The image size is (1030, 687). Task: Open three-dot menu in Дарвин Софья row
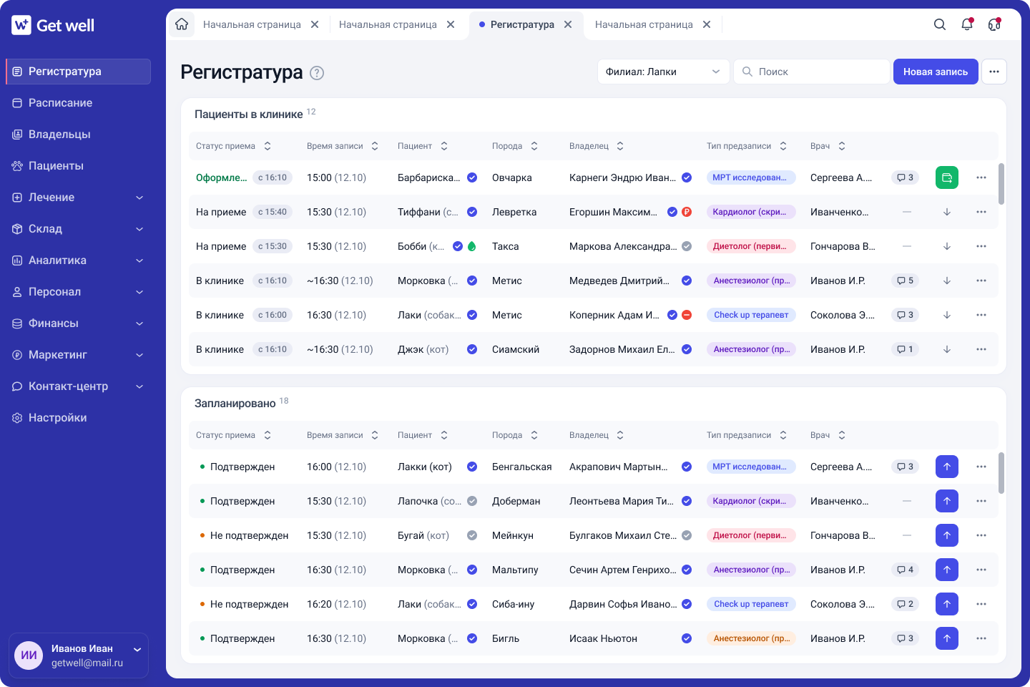pos(981,604)
